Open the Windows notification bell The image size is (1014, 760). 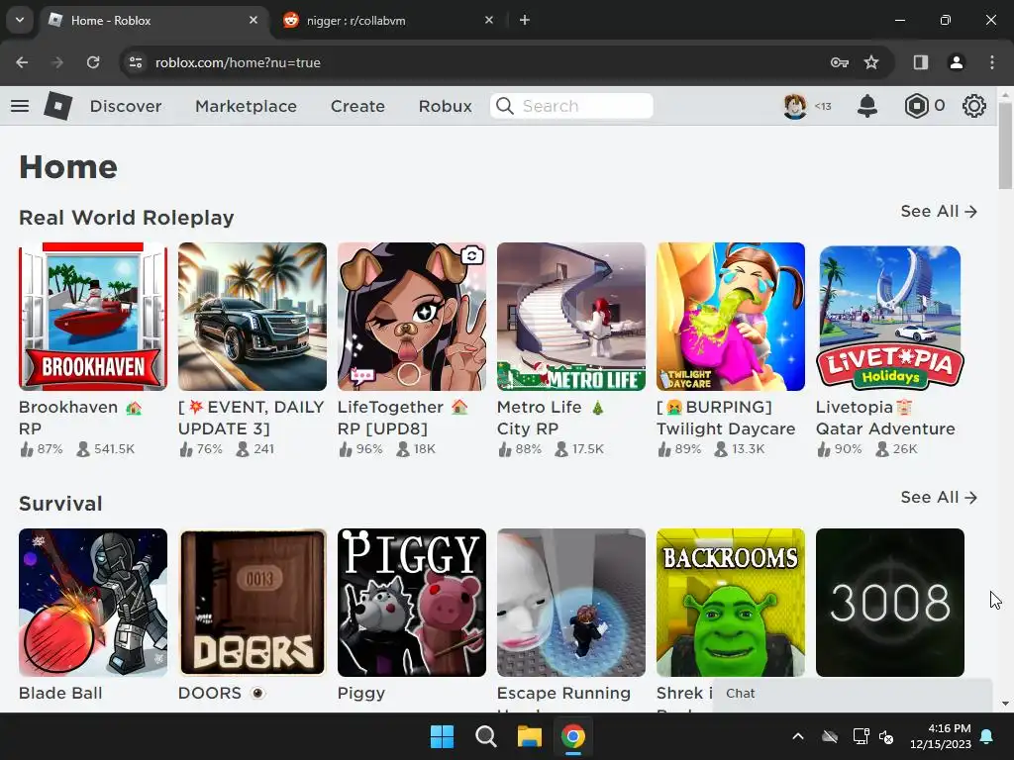[x=987, y=736]
